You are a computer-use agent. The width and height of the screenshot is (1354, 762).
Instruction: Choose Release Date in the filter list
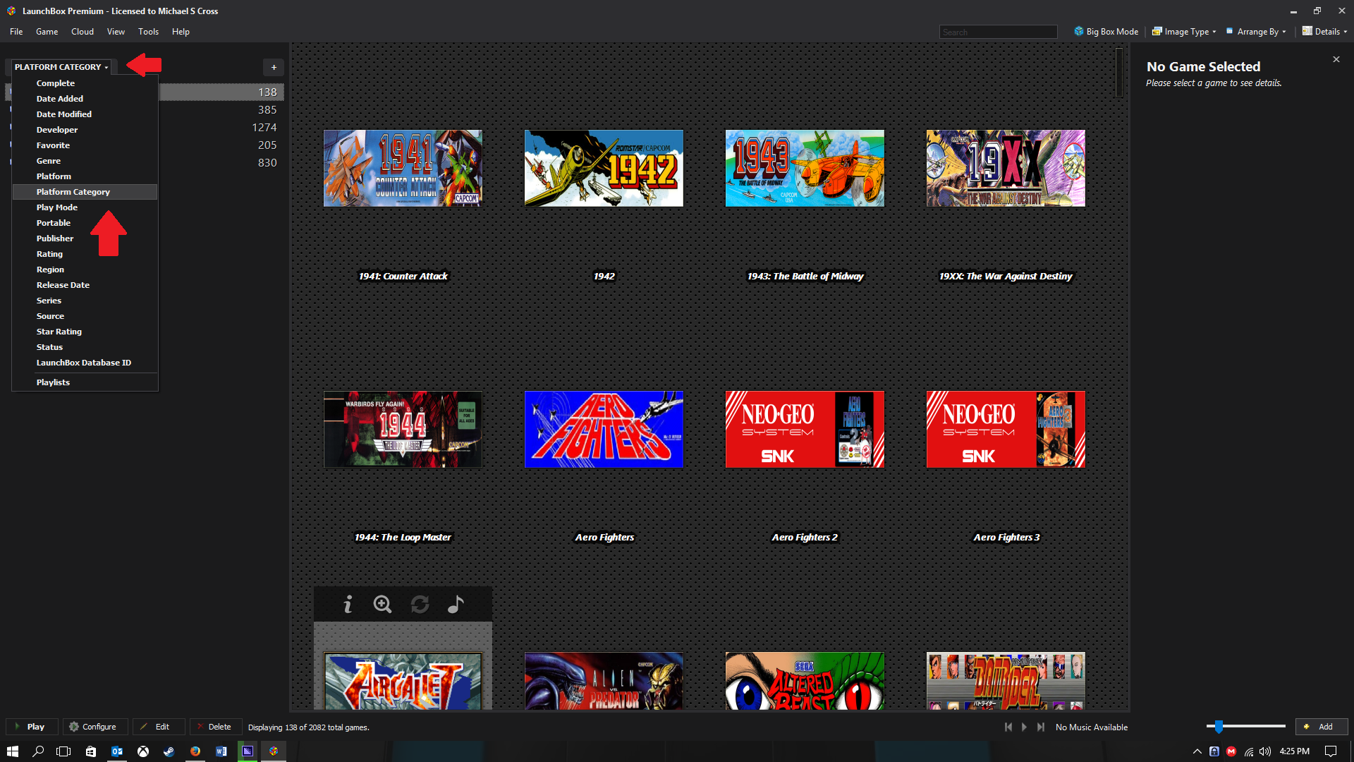(85, 285)
